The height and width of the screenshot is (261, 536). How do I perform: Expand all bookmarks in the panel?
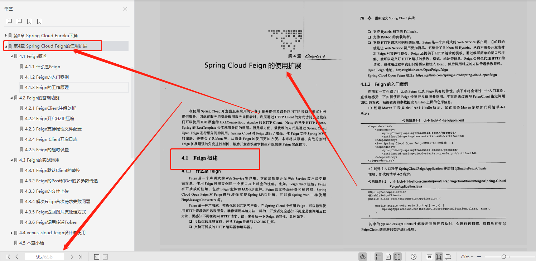(9, 21)
